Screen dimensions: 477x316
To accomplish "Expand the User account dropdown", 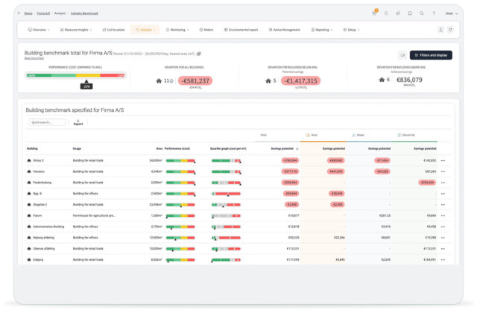I will (x=450, y=13).
